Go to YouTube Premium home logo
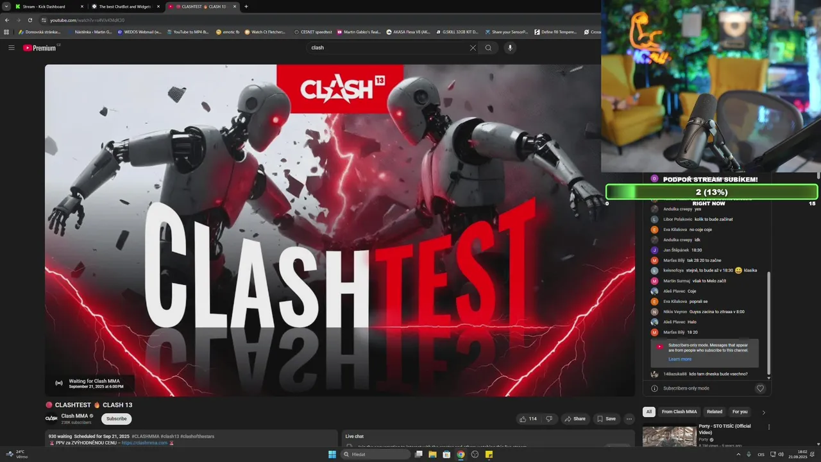The width and height of the screenshot is (821, 462). tap(40, 47)
